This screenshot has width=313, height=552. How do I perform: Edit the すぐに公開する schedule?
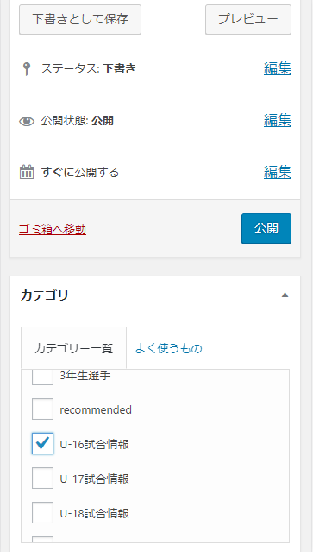(278, 172)
